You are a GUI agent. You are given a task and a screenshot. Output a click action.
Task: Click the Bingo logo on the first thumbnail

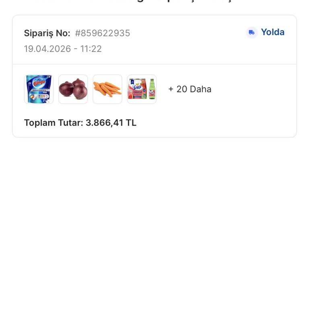pyautogui.click(x=39, y=83)
